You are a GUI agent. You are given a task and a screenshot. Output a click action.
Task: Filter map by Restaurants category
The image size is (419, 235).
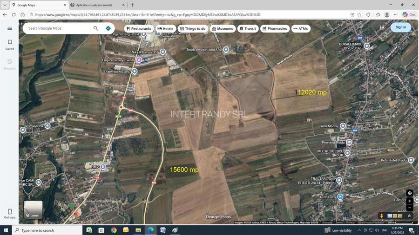tap(138, 28)
